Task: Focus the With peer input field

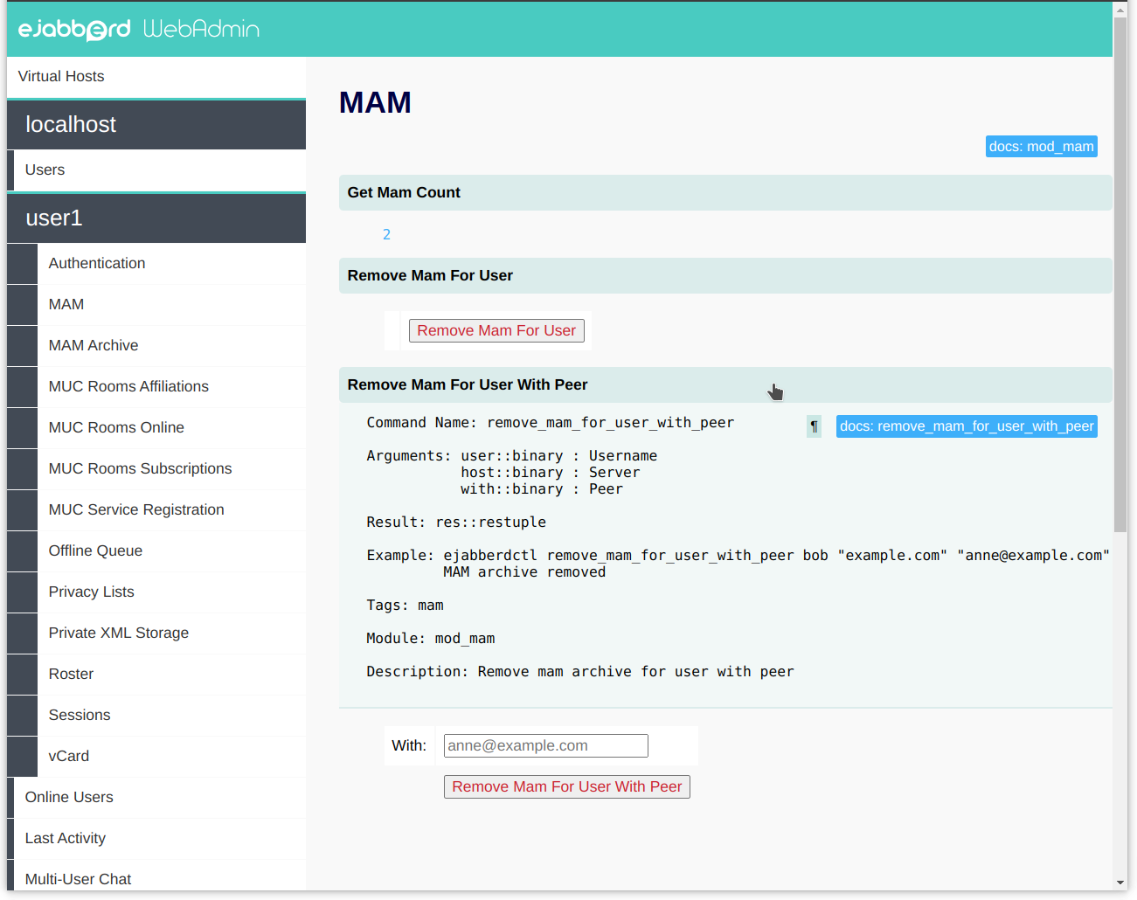Action: click(546, 746)
